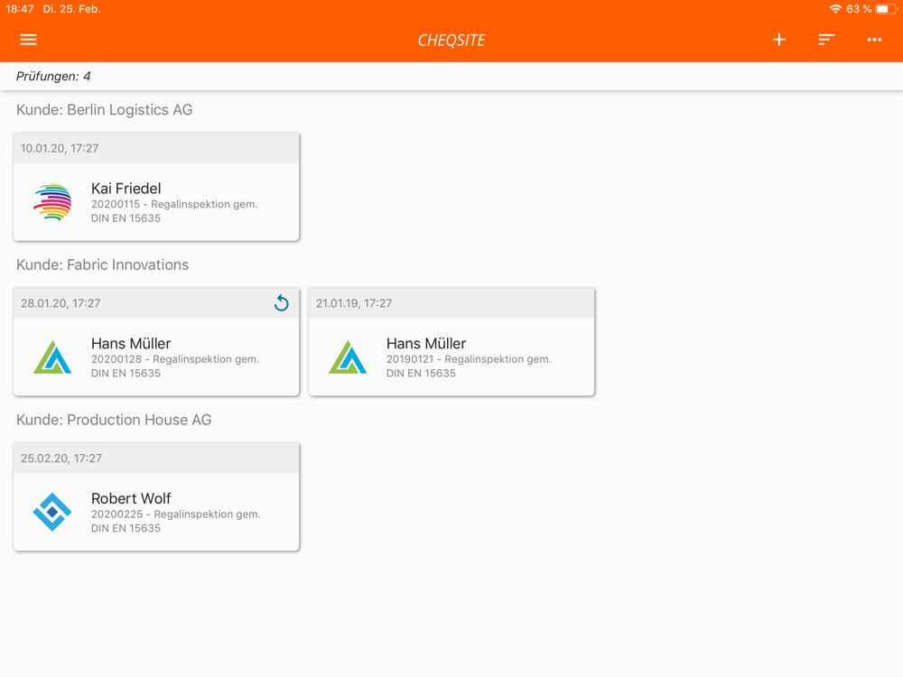
Task: Tap the blue diamond logo for Robert Wolf
Action: [x=52, y=512]
